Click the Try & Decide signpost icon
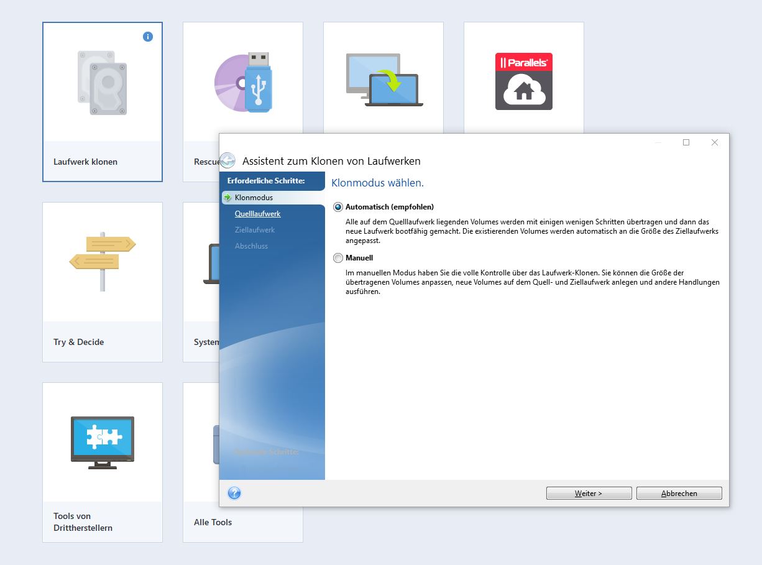 pos(103,261)
